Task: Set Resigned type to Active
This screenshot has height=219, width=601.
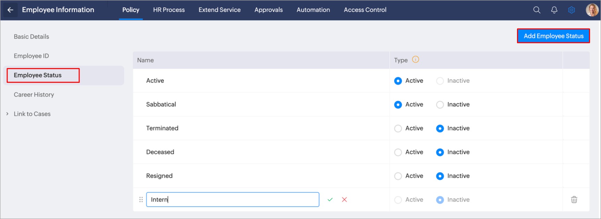Action: tap(398, 176)
